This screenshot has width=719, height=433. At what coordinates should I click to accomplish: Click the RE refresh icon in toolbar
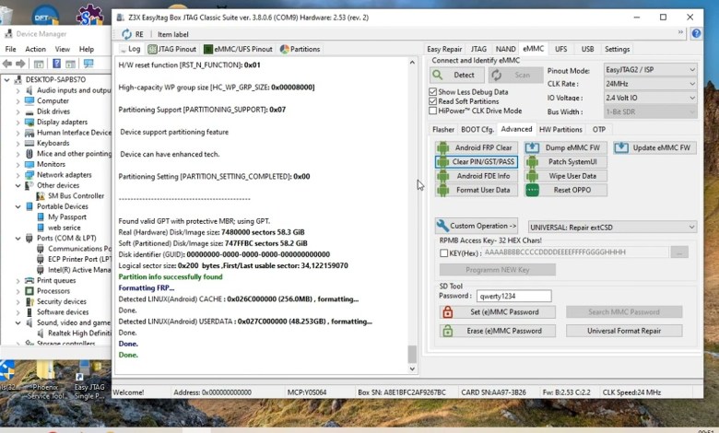coord(126,34)
